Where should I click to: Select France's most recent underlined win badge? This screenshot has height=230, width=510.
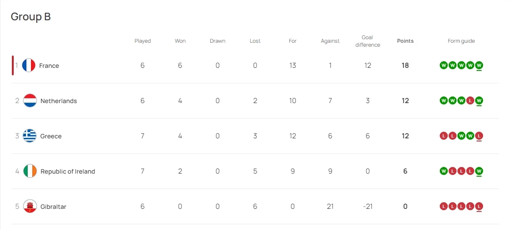tap(479, 66)
